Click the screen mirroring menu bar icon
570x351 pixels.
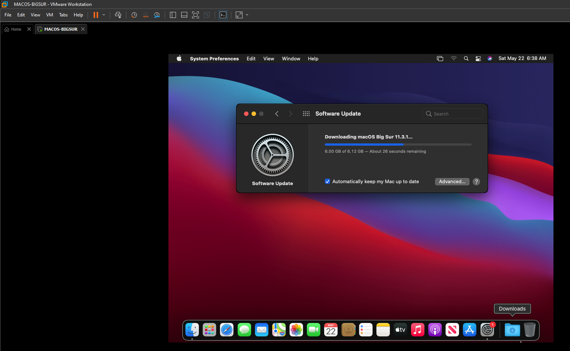[440, 58]
